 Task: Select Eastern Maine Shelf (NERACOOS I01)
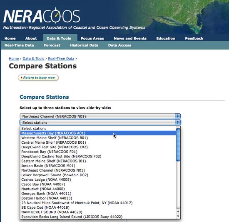(98, 161)
